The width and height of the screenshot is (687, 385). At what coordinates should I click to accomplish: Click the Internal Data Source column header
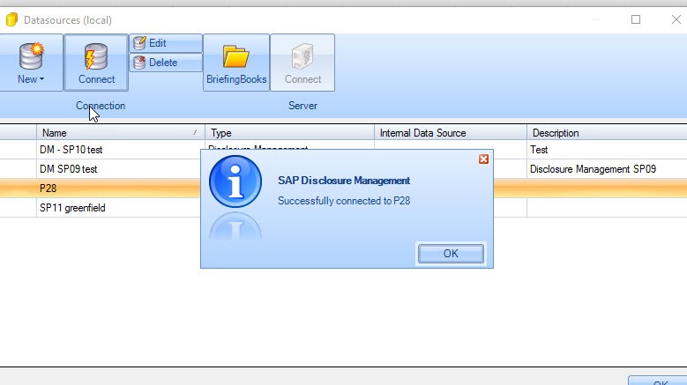[451, 132]
